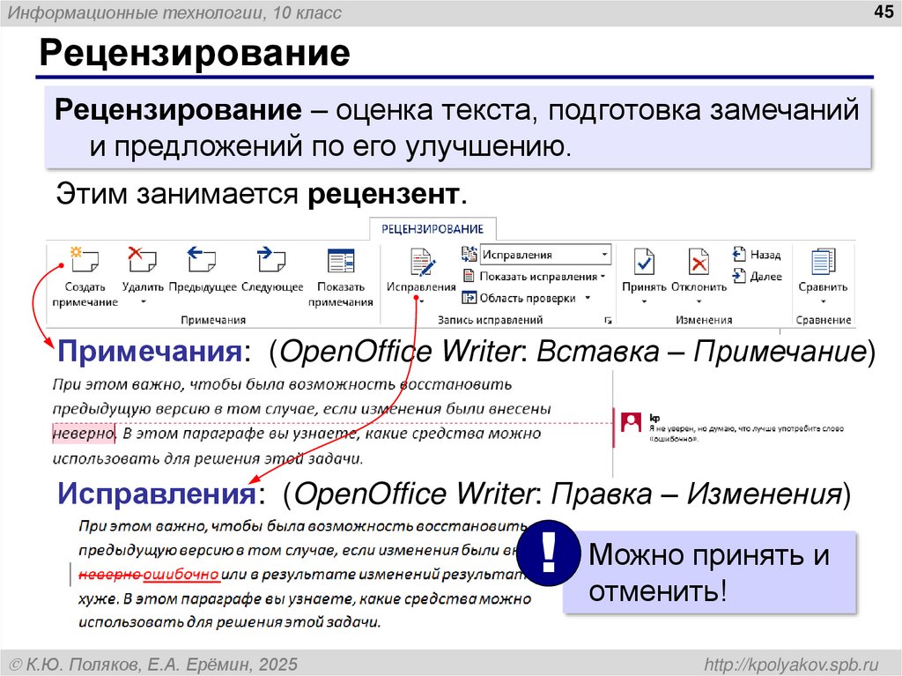The image size is (902, 676).
Task: Click the header Информационные технологии, 10 класс
Action: 174,12
